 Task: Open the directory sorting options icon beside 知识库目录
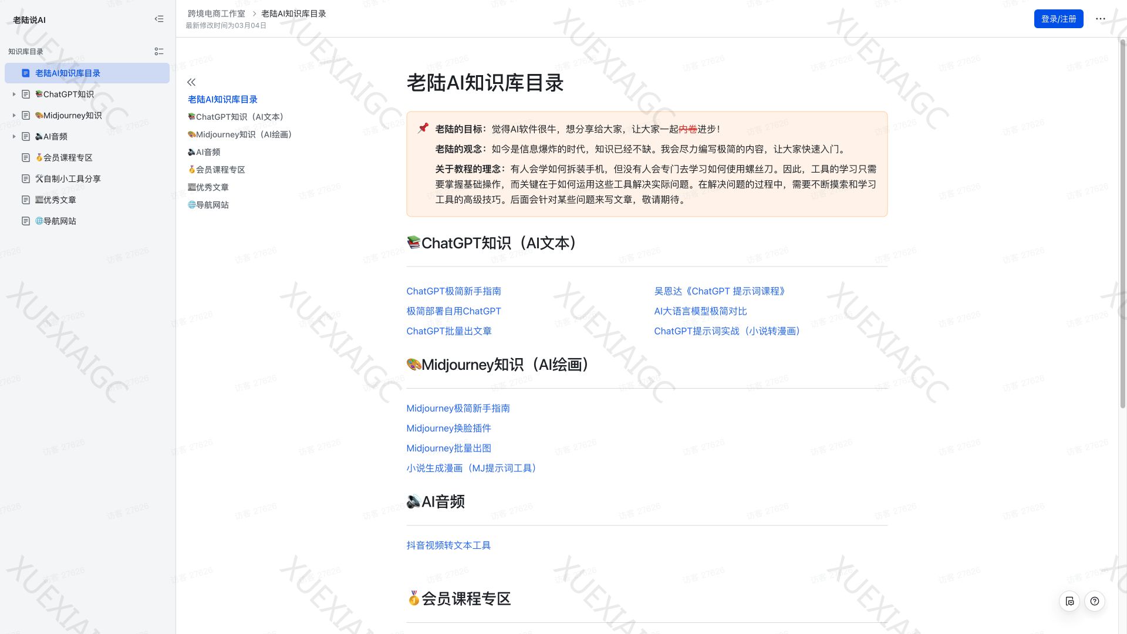click(158, 51)
